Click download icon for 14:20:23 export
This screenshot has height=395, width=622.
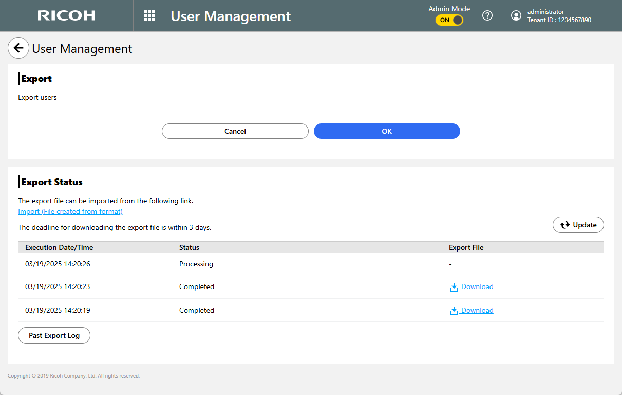454,287
